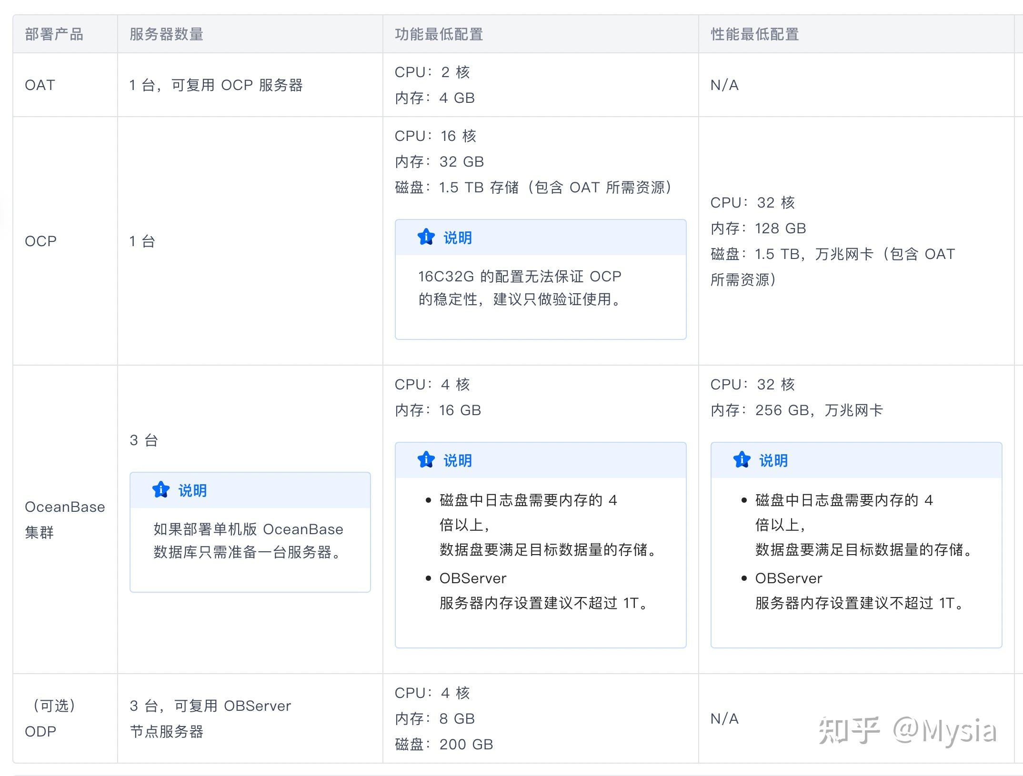The width and height of the screenshot is (1023, 776).
Task: Click the info star icon in the OCP note box
Action: click(x=426, y=237)
